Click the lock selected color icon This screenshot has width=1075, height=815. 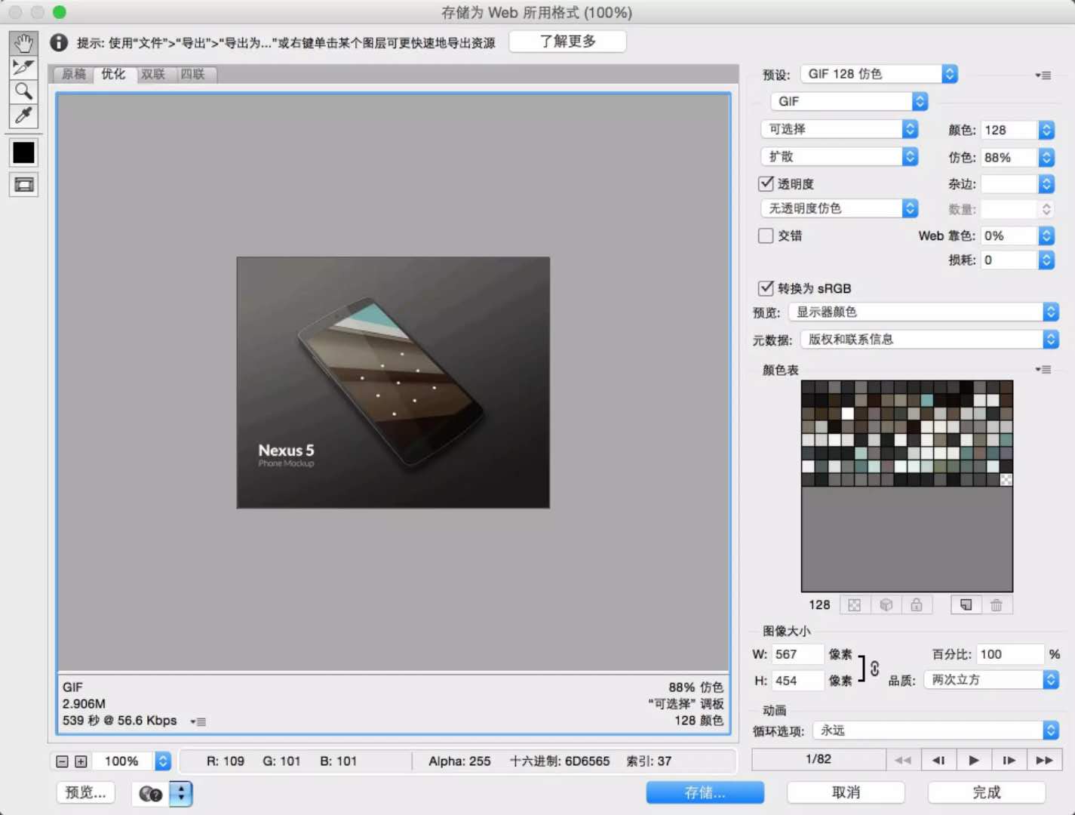pos(916,605)
